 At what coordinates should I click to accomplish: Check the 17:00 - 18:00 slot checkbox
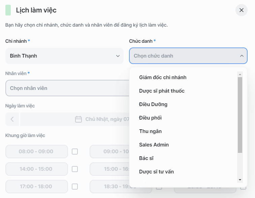[75, 187]
